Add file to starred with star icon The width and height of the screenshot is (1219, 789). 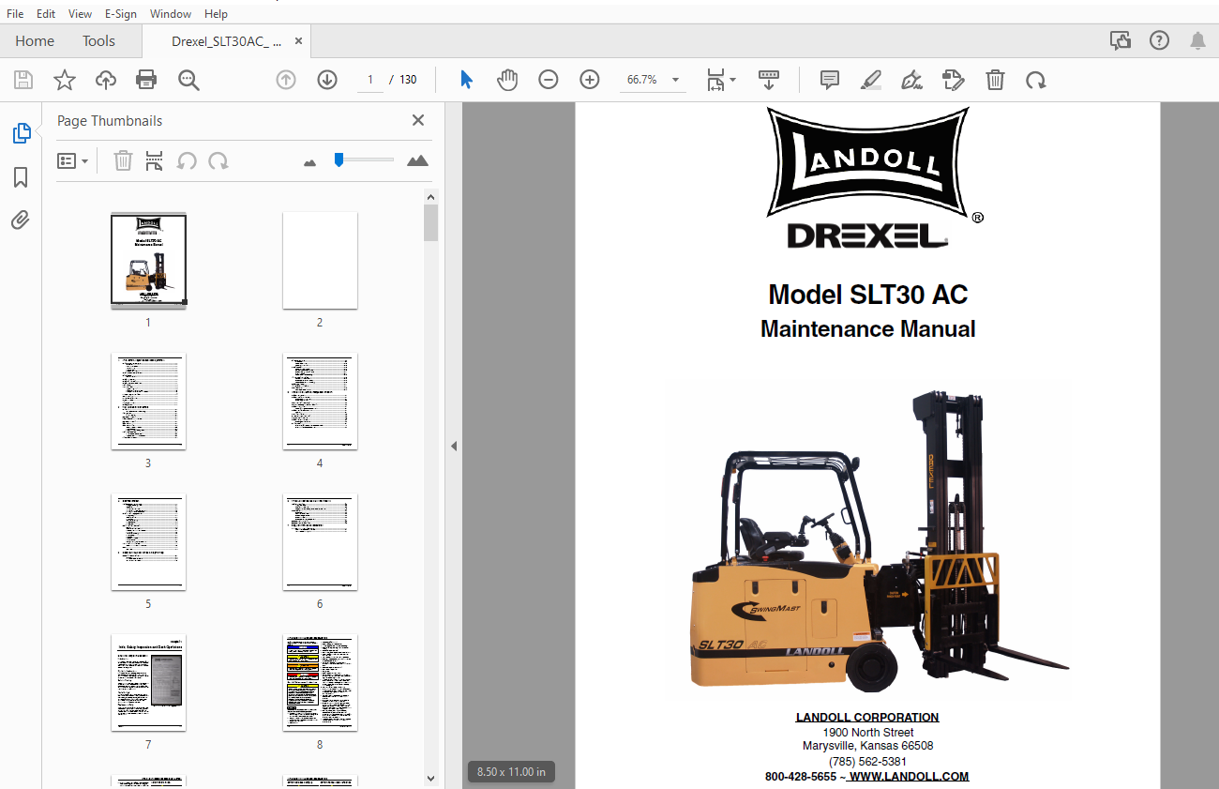point(65,80)
